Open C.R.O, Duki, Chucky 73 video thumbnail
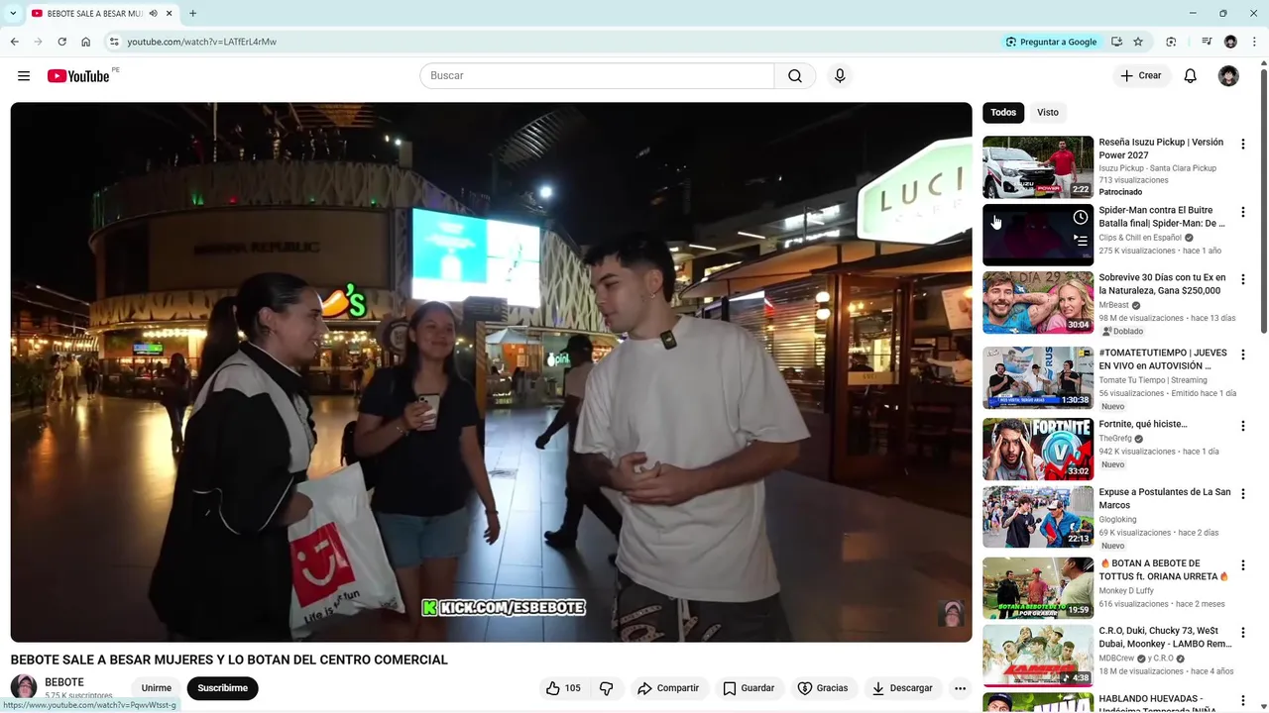Screen dimensions: 1269x713 (x=1038, y=655)
